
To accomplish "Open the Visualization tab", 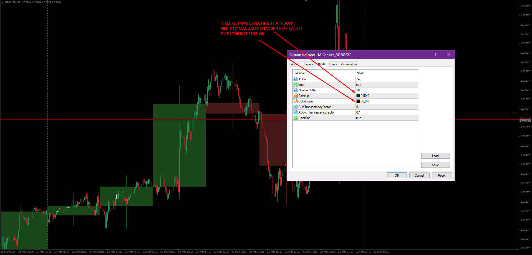I will point(349,64).
